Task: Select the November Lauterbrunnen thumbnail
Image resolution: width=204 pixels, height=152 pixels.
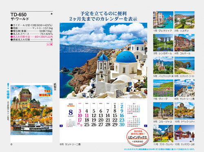Action: coord(163,134)
